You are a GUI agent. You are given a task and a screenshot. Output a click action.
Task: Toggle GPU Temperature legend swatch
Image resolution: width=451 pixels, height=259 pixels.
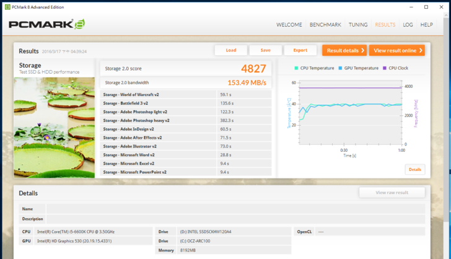[341, 68]
